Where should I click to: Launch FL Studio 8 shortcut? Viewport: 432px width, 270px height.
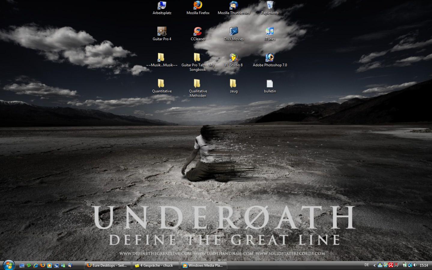[234, 60]
